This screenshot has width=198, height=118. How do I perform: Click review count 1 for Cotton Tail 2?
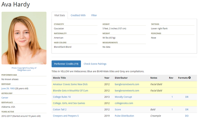172,110
